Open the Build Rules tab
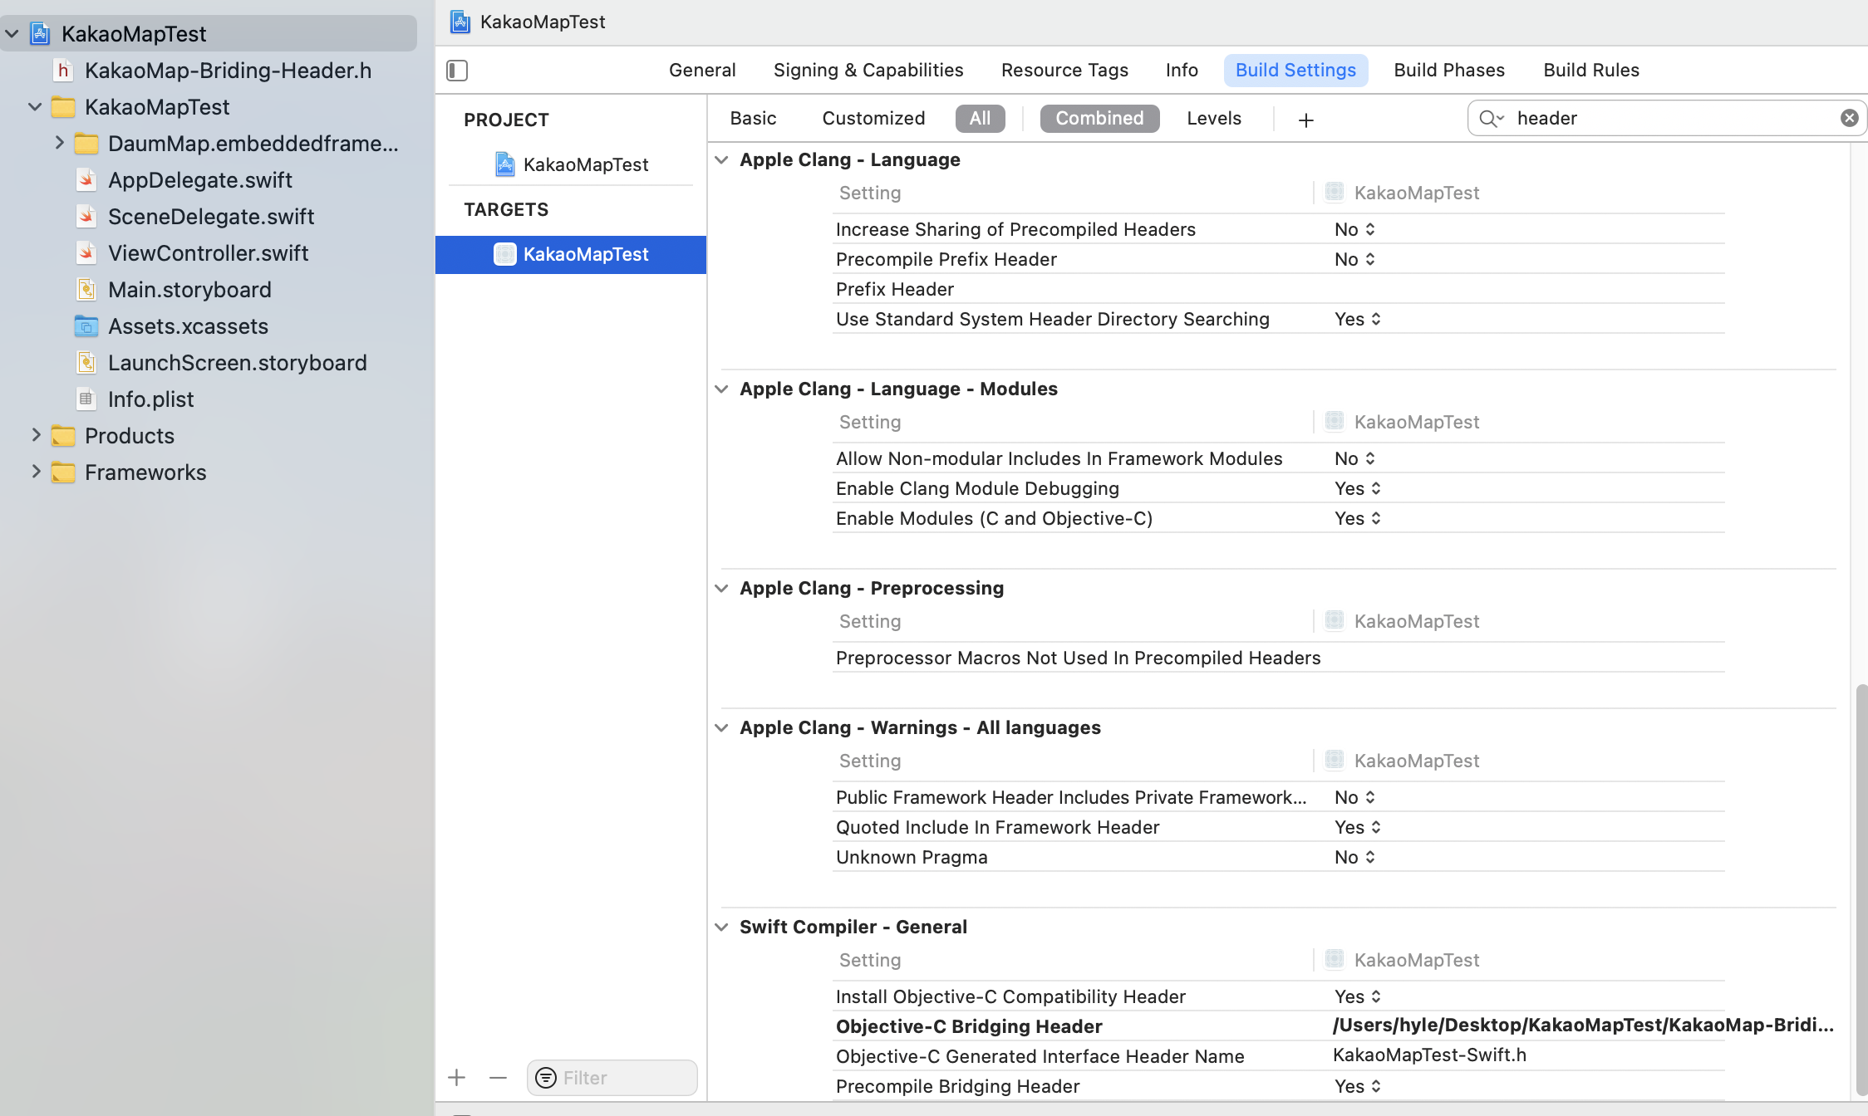Viewport: 1868px width, 1116px height. [1591, 71]
